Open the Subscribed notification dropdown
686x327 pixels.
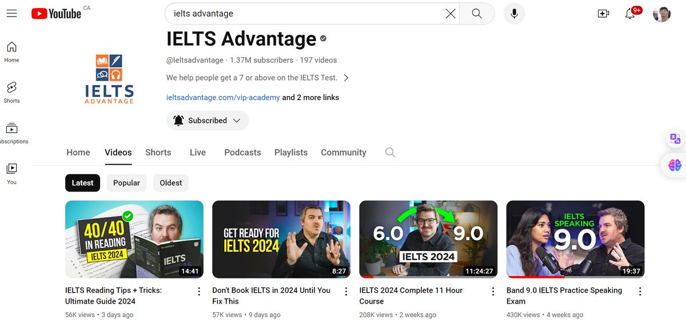point(208,121)
